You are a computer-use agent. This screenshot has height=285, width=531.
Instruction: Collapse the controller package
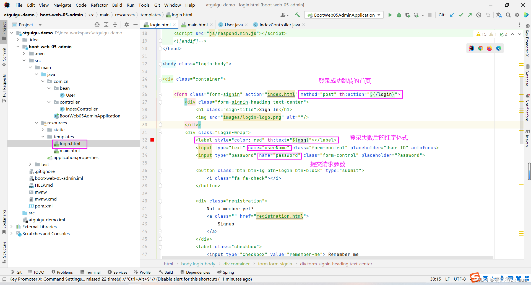click(49, 102)
